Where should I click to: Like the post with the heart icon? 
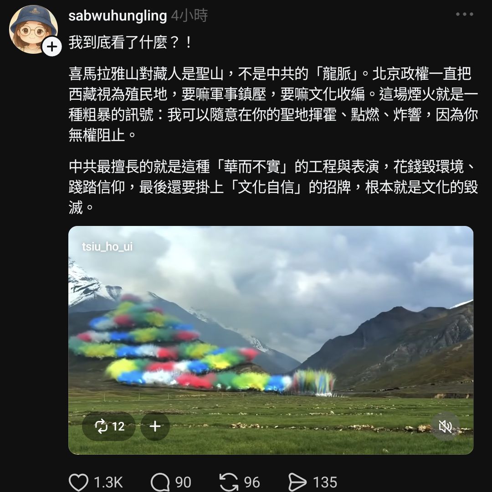pyautogui.click(x=78, y=482)
